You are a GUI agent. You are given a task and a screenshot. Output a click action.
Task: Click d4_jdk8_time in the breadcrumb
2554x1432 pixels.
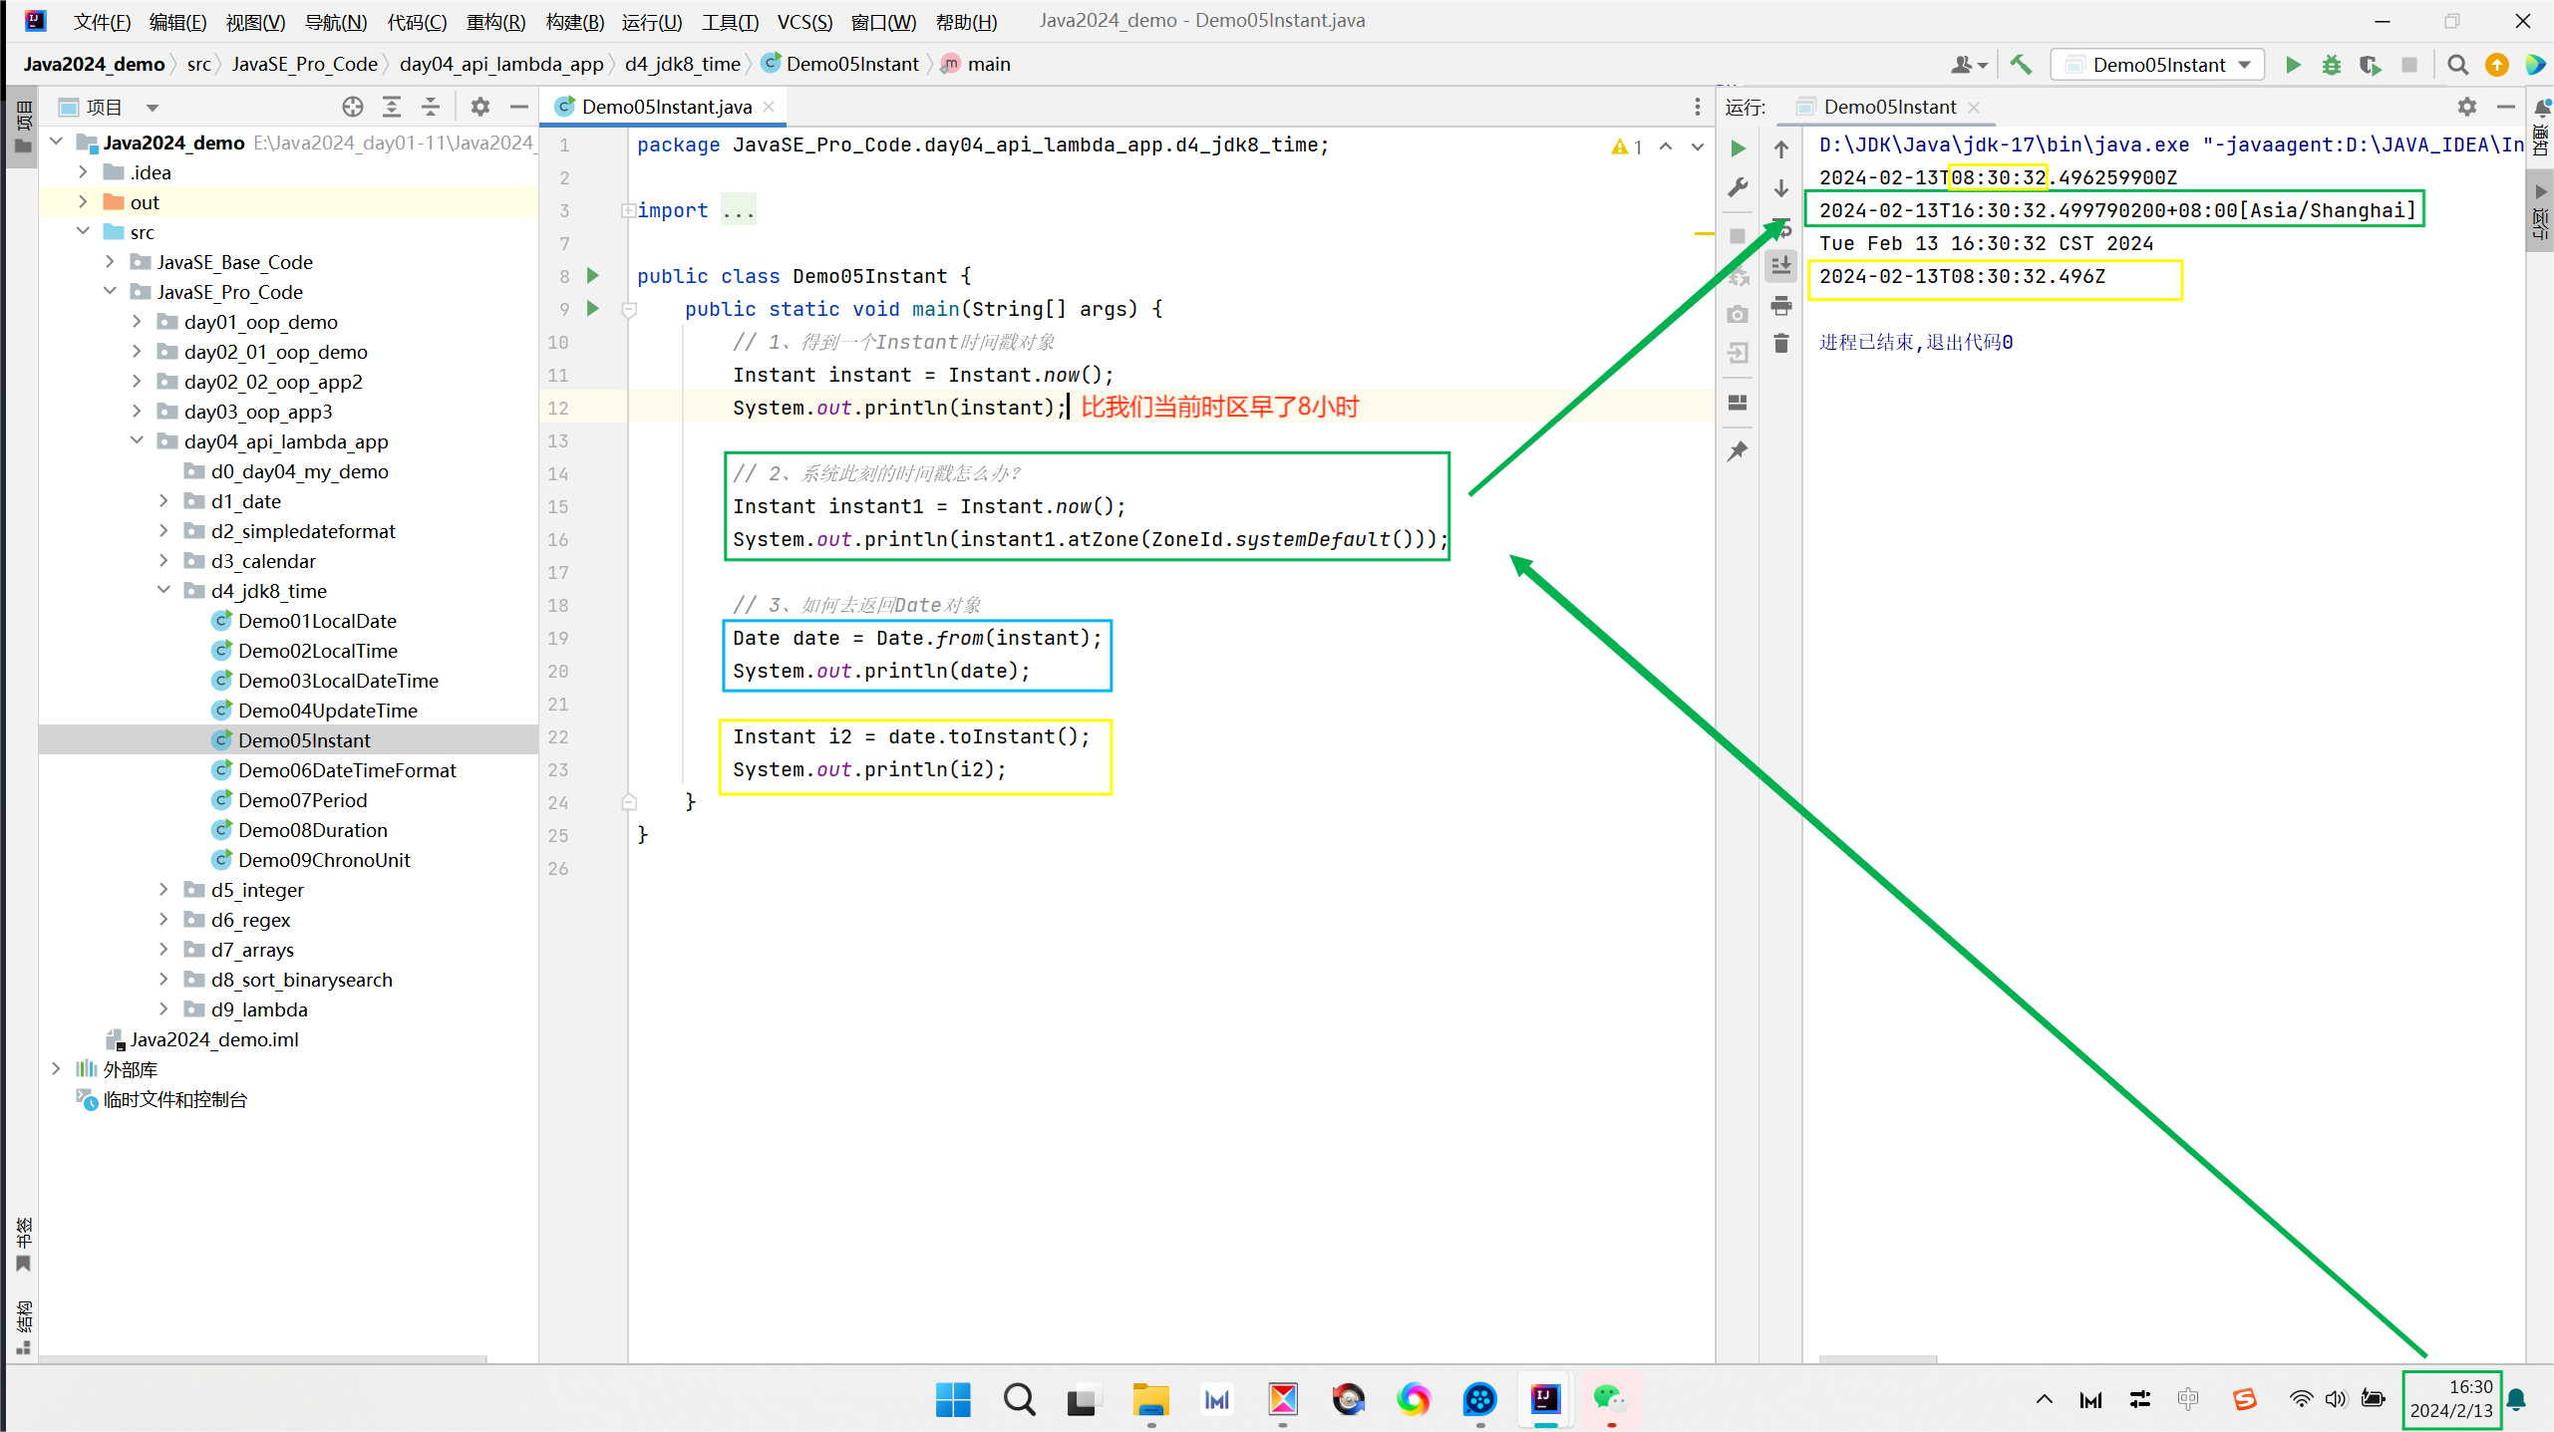point(683,64)
